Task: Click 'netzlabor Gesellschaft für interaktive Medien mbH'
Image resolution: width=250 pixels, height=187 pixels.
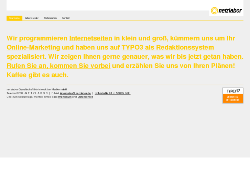Action: (37, 90)
